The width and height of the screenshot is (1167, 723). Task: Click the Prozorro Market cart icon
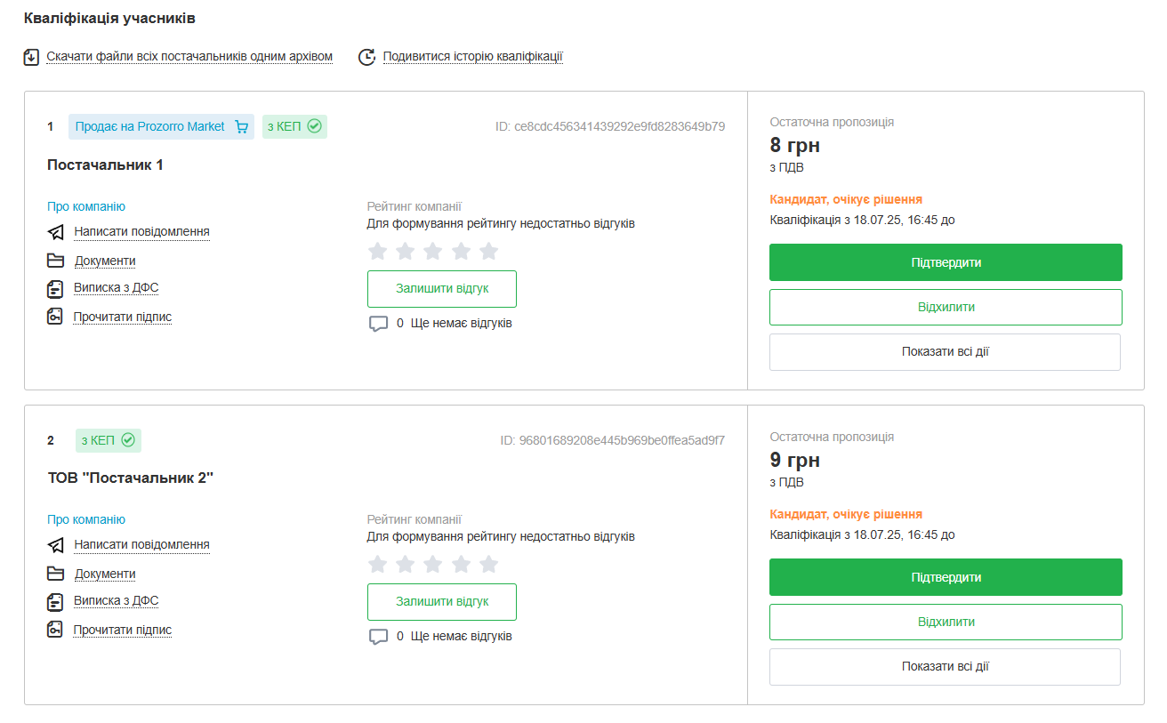point(241,127)
